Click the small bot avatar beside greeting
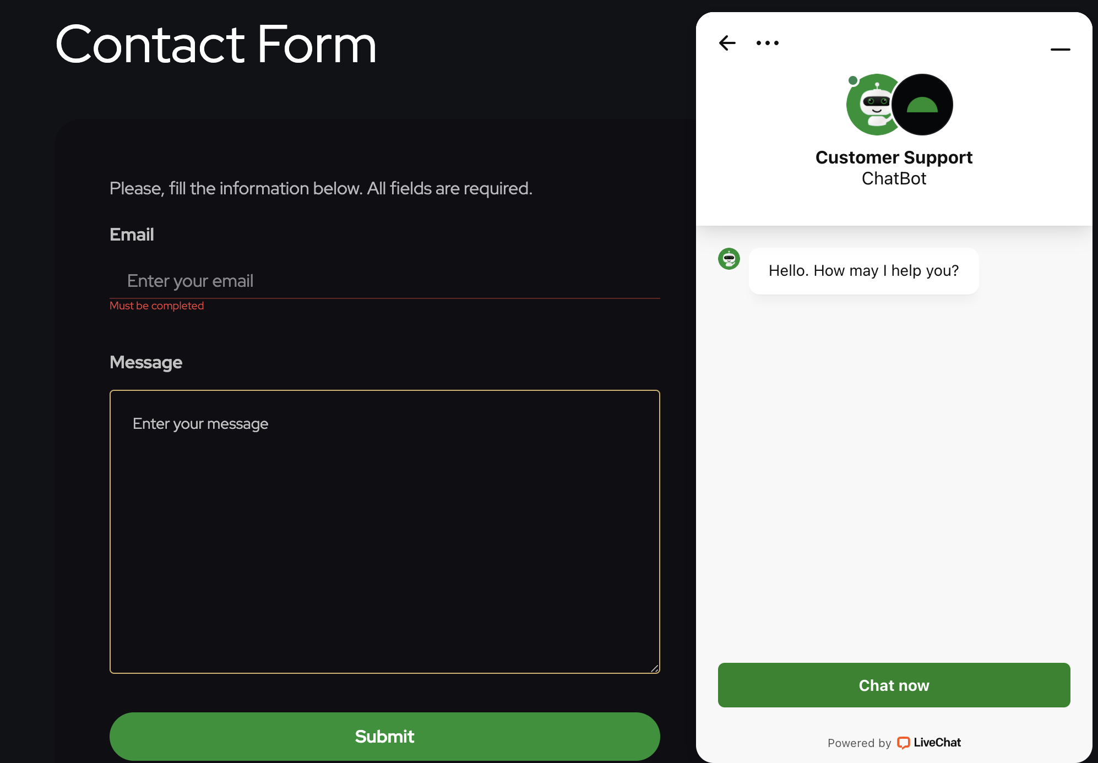Screen dimensions: 1098x763 point(729,259)
